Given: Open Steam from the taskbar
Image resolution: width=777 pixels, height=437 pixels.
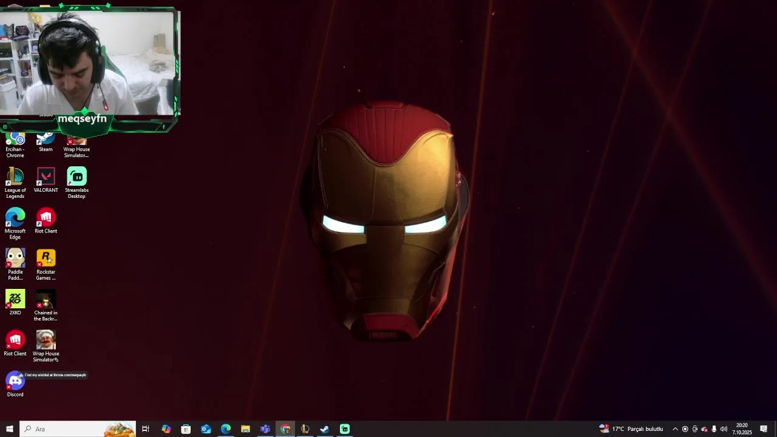Looking at the screenshot, I should point(325,429).
